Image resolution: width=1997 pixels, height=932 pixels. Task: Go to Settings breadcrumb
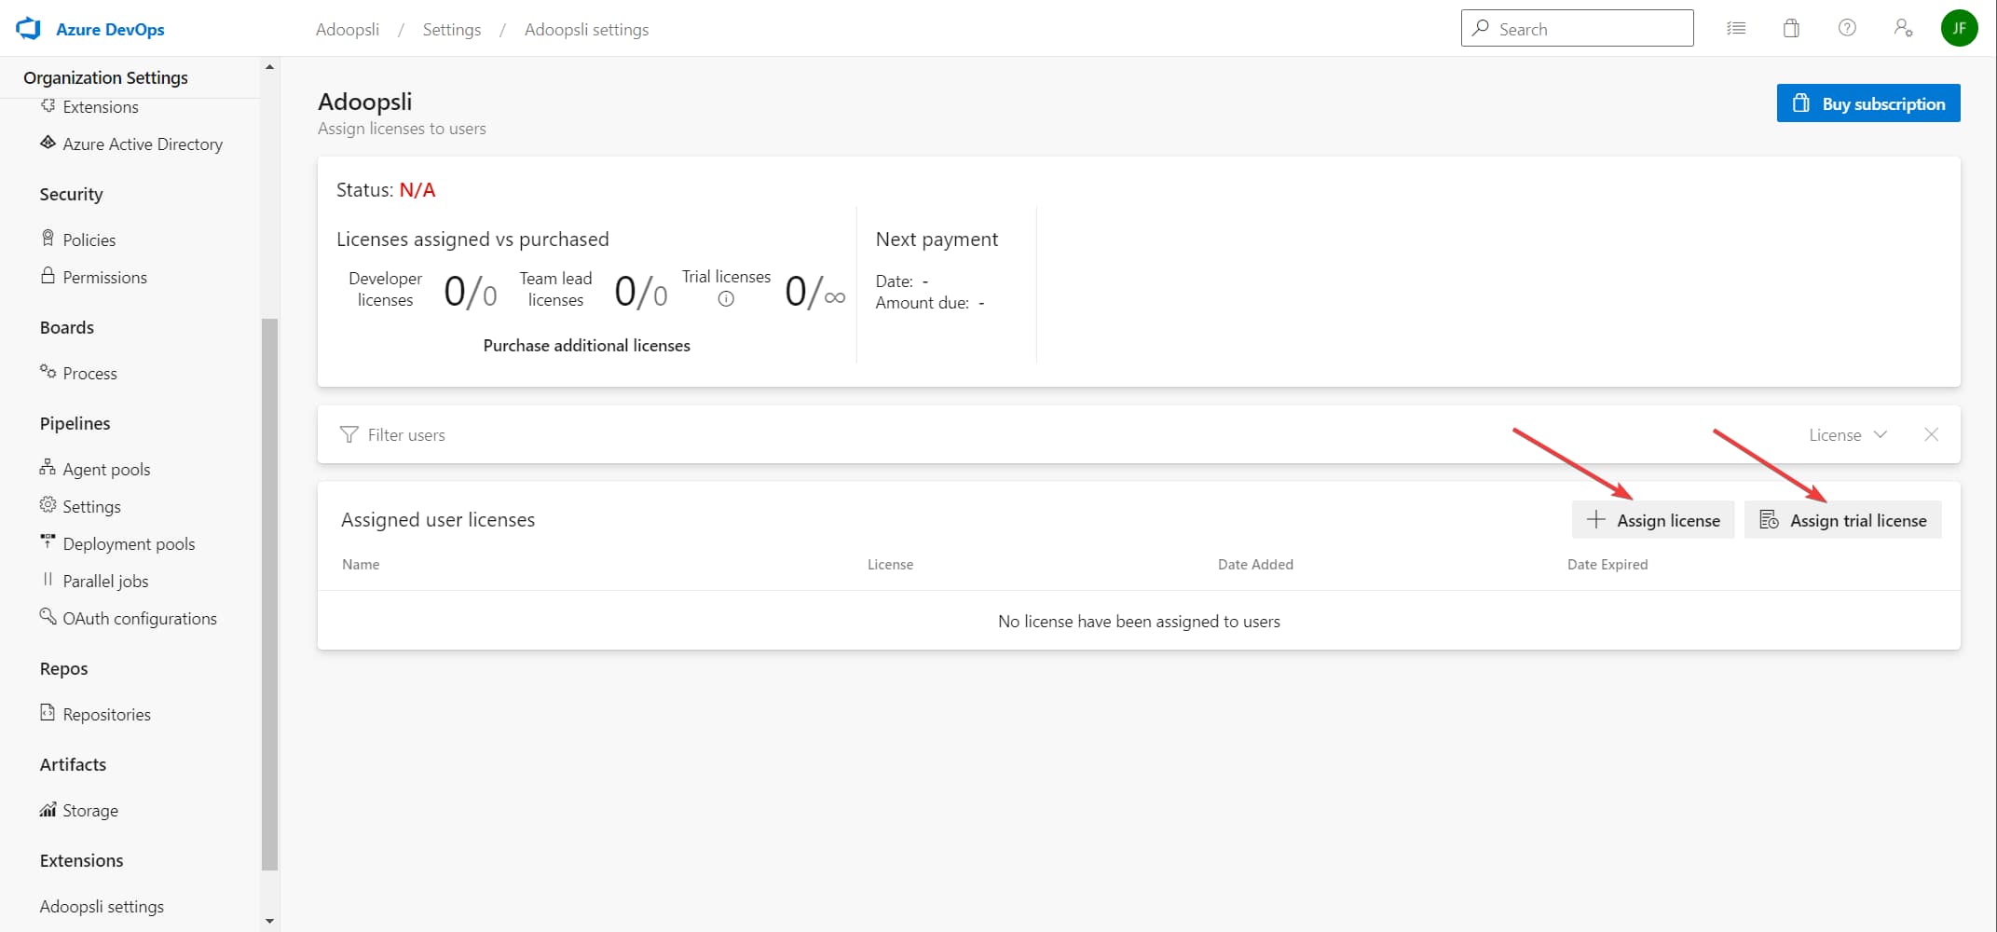point(452,30)
